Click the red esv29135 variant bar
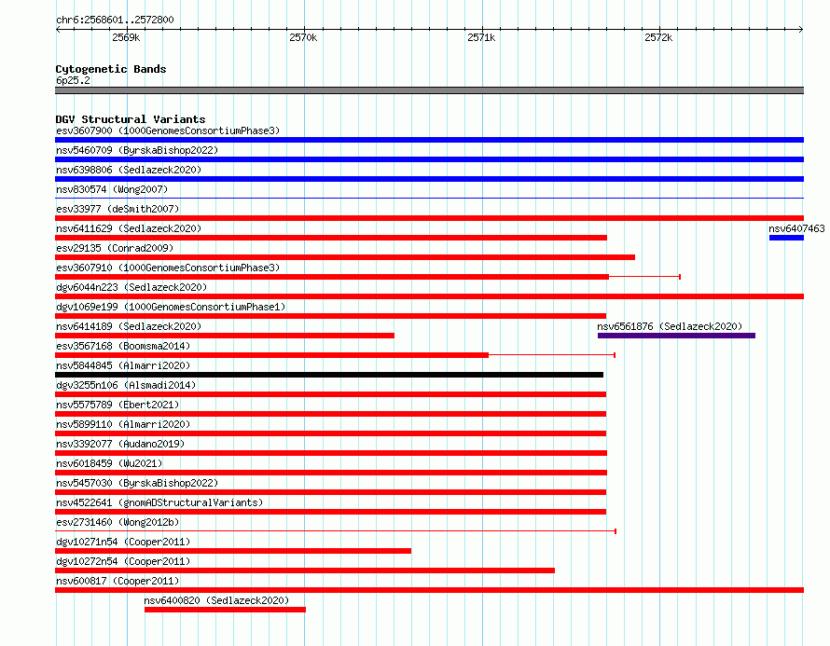Viewport: 830px width, 646px height. (x=345, y=257)
